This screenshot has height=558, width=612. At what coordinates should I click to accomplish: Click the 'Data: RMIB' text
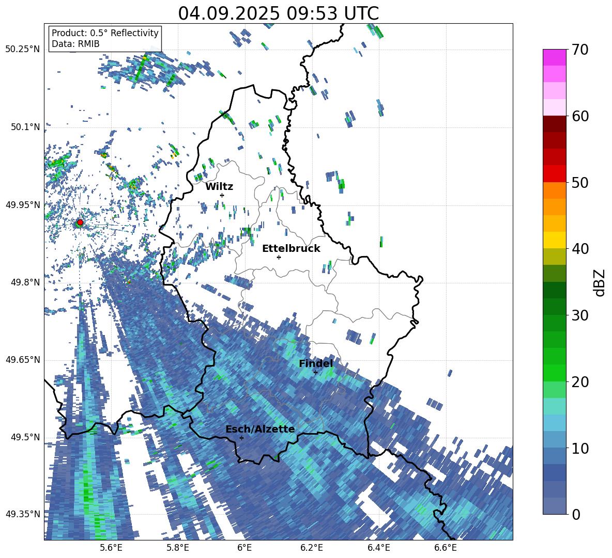point(75,44)
